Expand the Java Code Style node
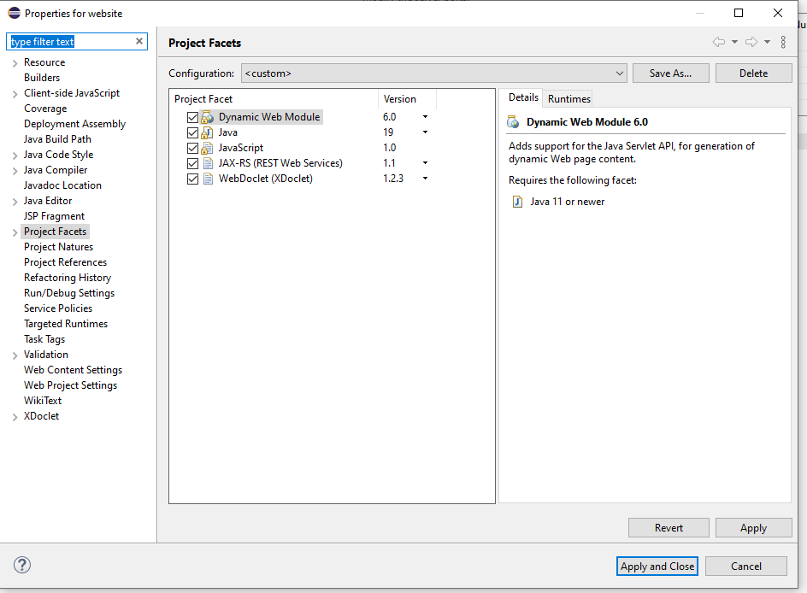Viewport: 807px width, 593px height. pyautogui.click(x=15, y=156)
